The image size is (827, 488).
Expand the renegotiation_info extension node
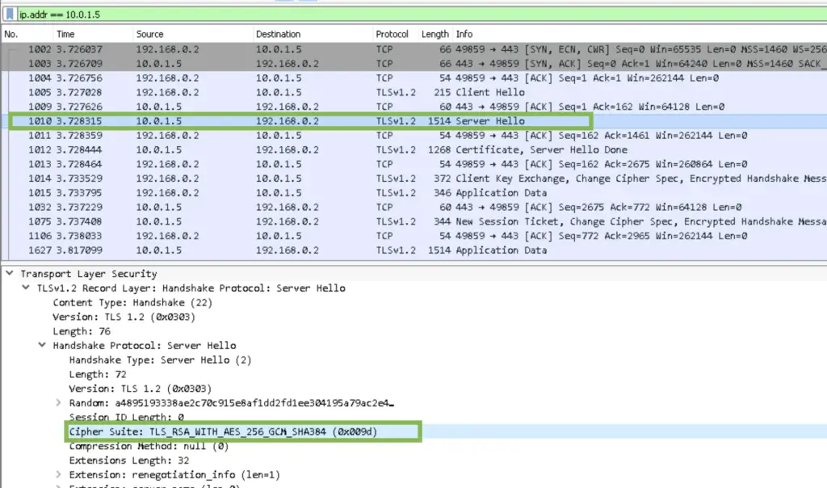[58, 474]
